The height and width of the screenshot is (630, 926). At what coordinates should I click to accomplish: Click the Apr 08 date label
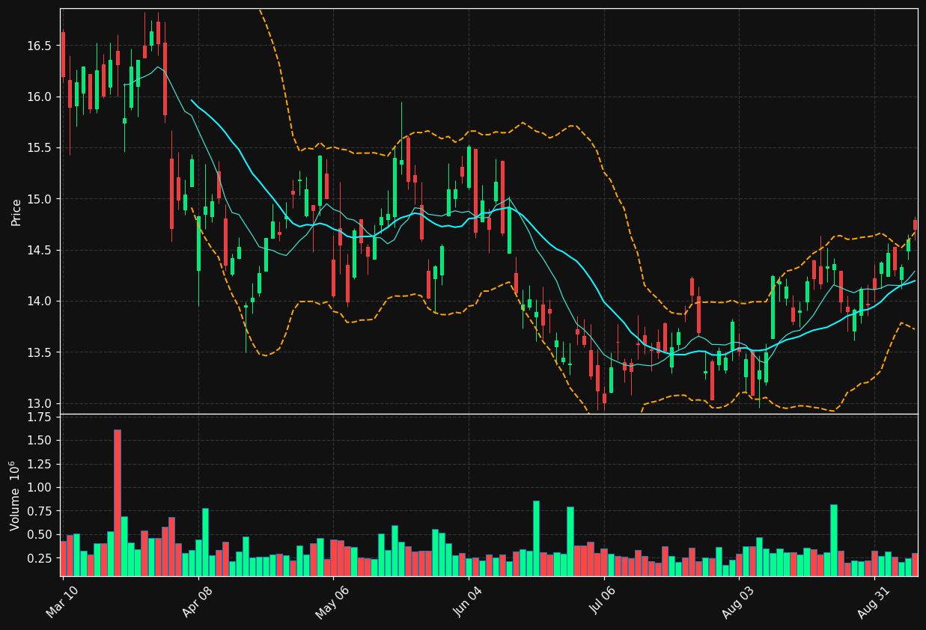point(198,601)
